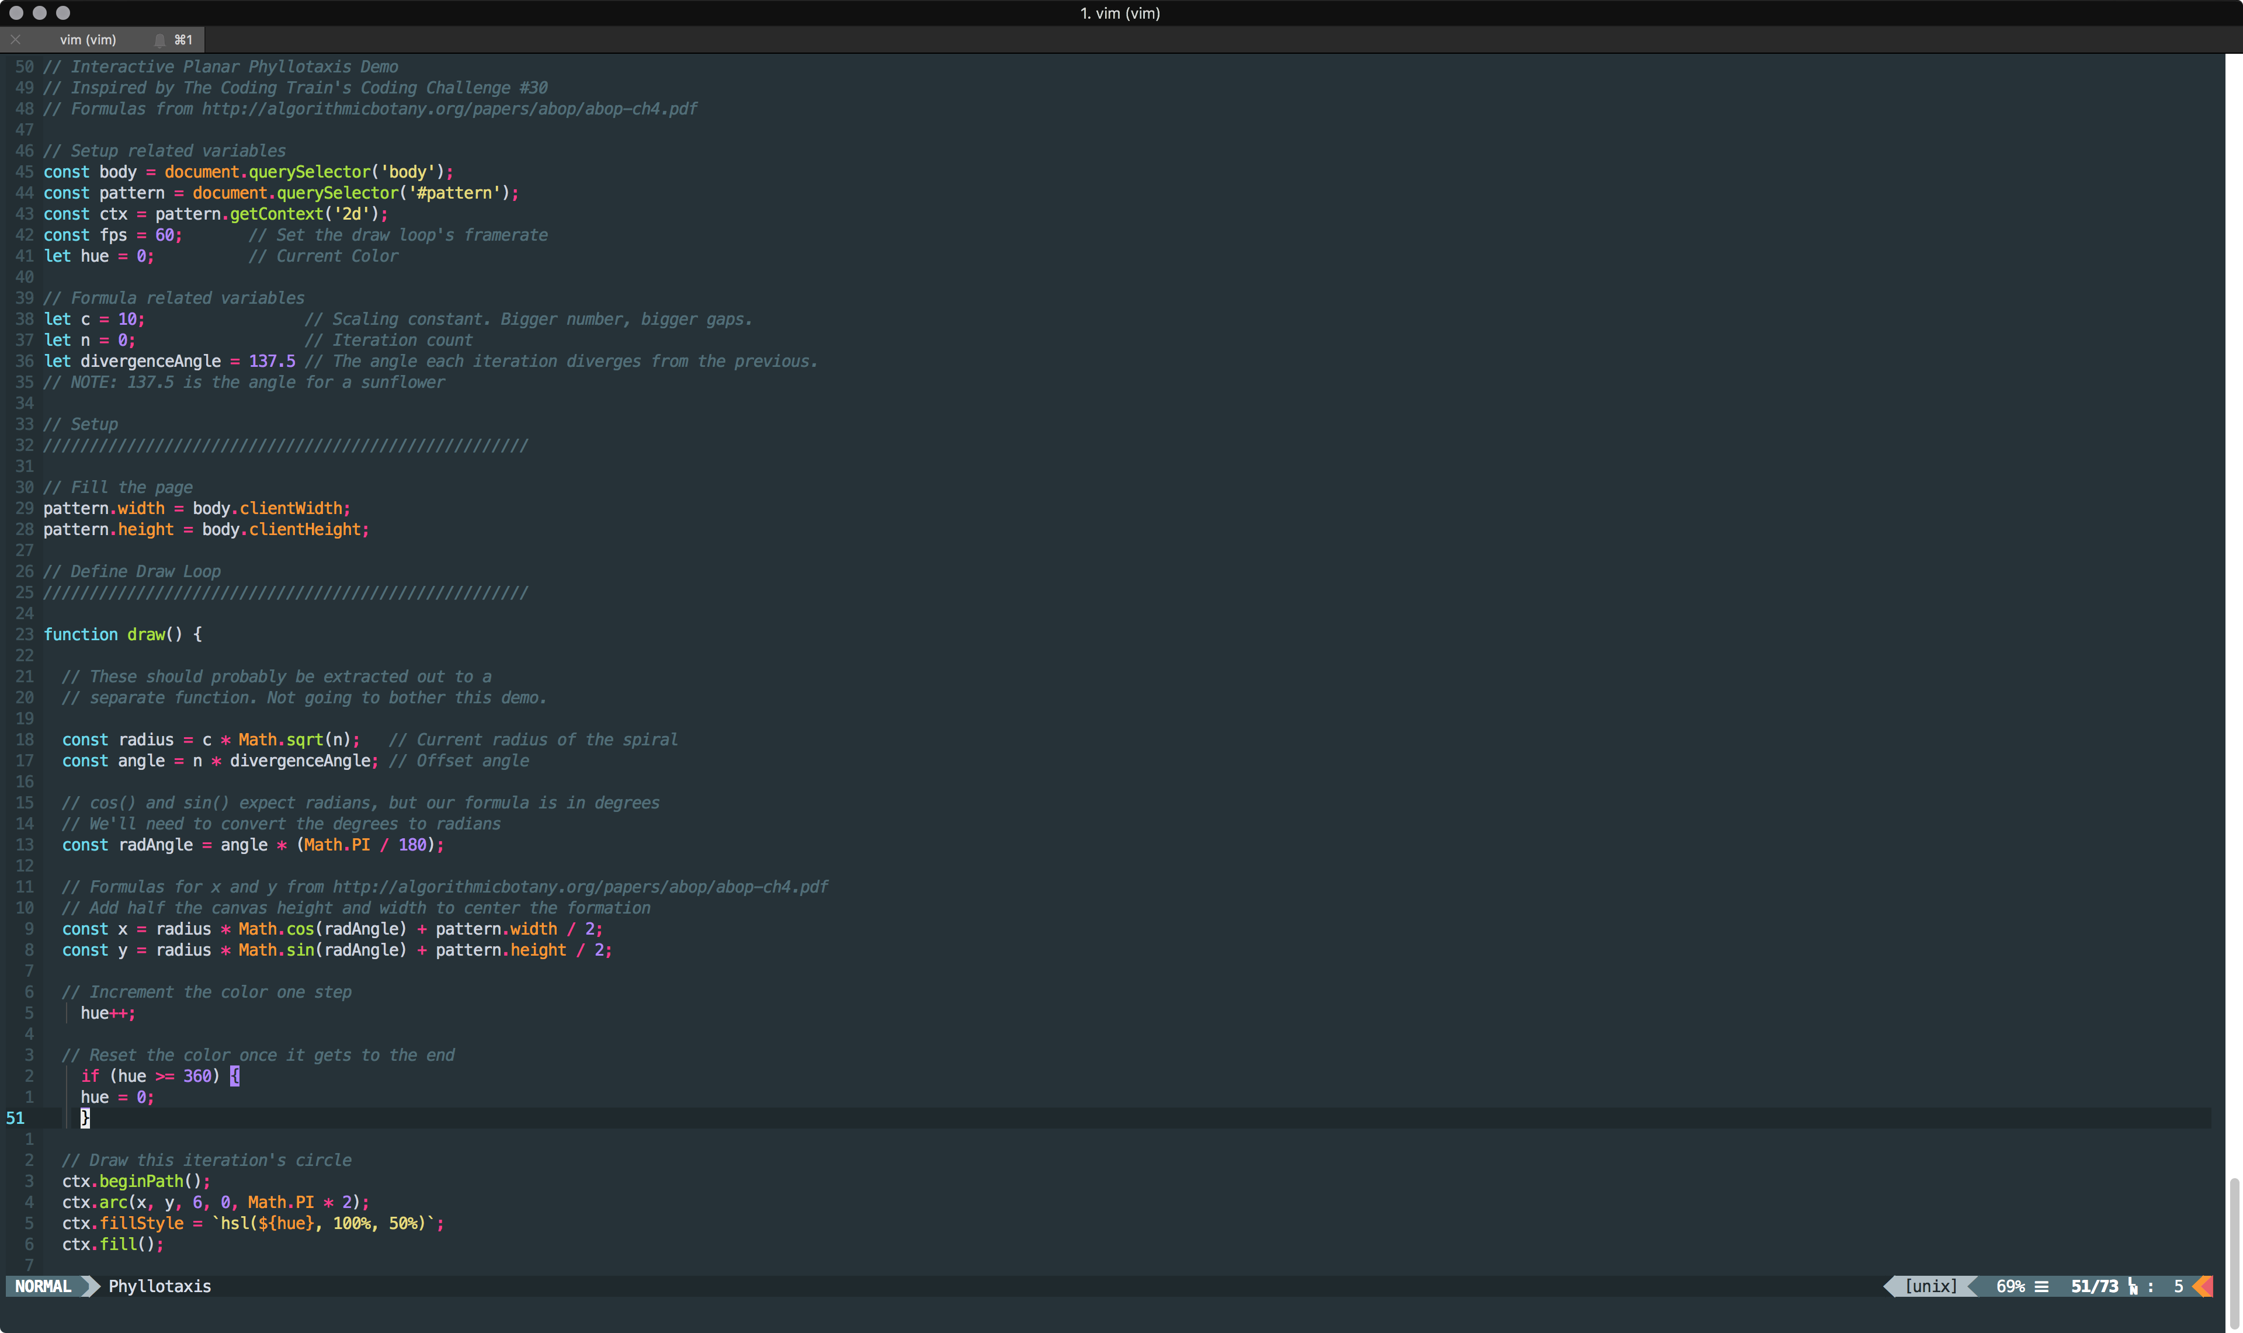Click the NORMAL mode indicator

(x=43, y=1286)
